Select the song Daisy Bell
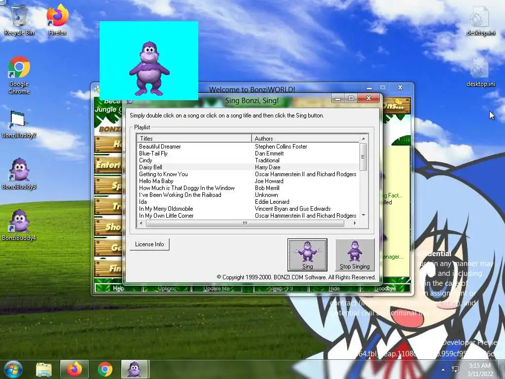 click(150, 167)
